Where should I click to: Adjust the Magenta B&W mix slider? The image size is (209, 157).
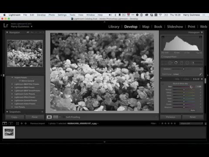point(184,107)
